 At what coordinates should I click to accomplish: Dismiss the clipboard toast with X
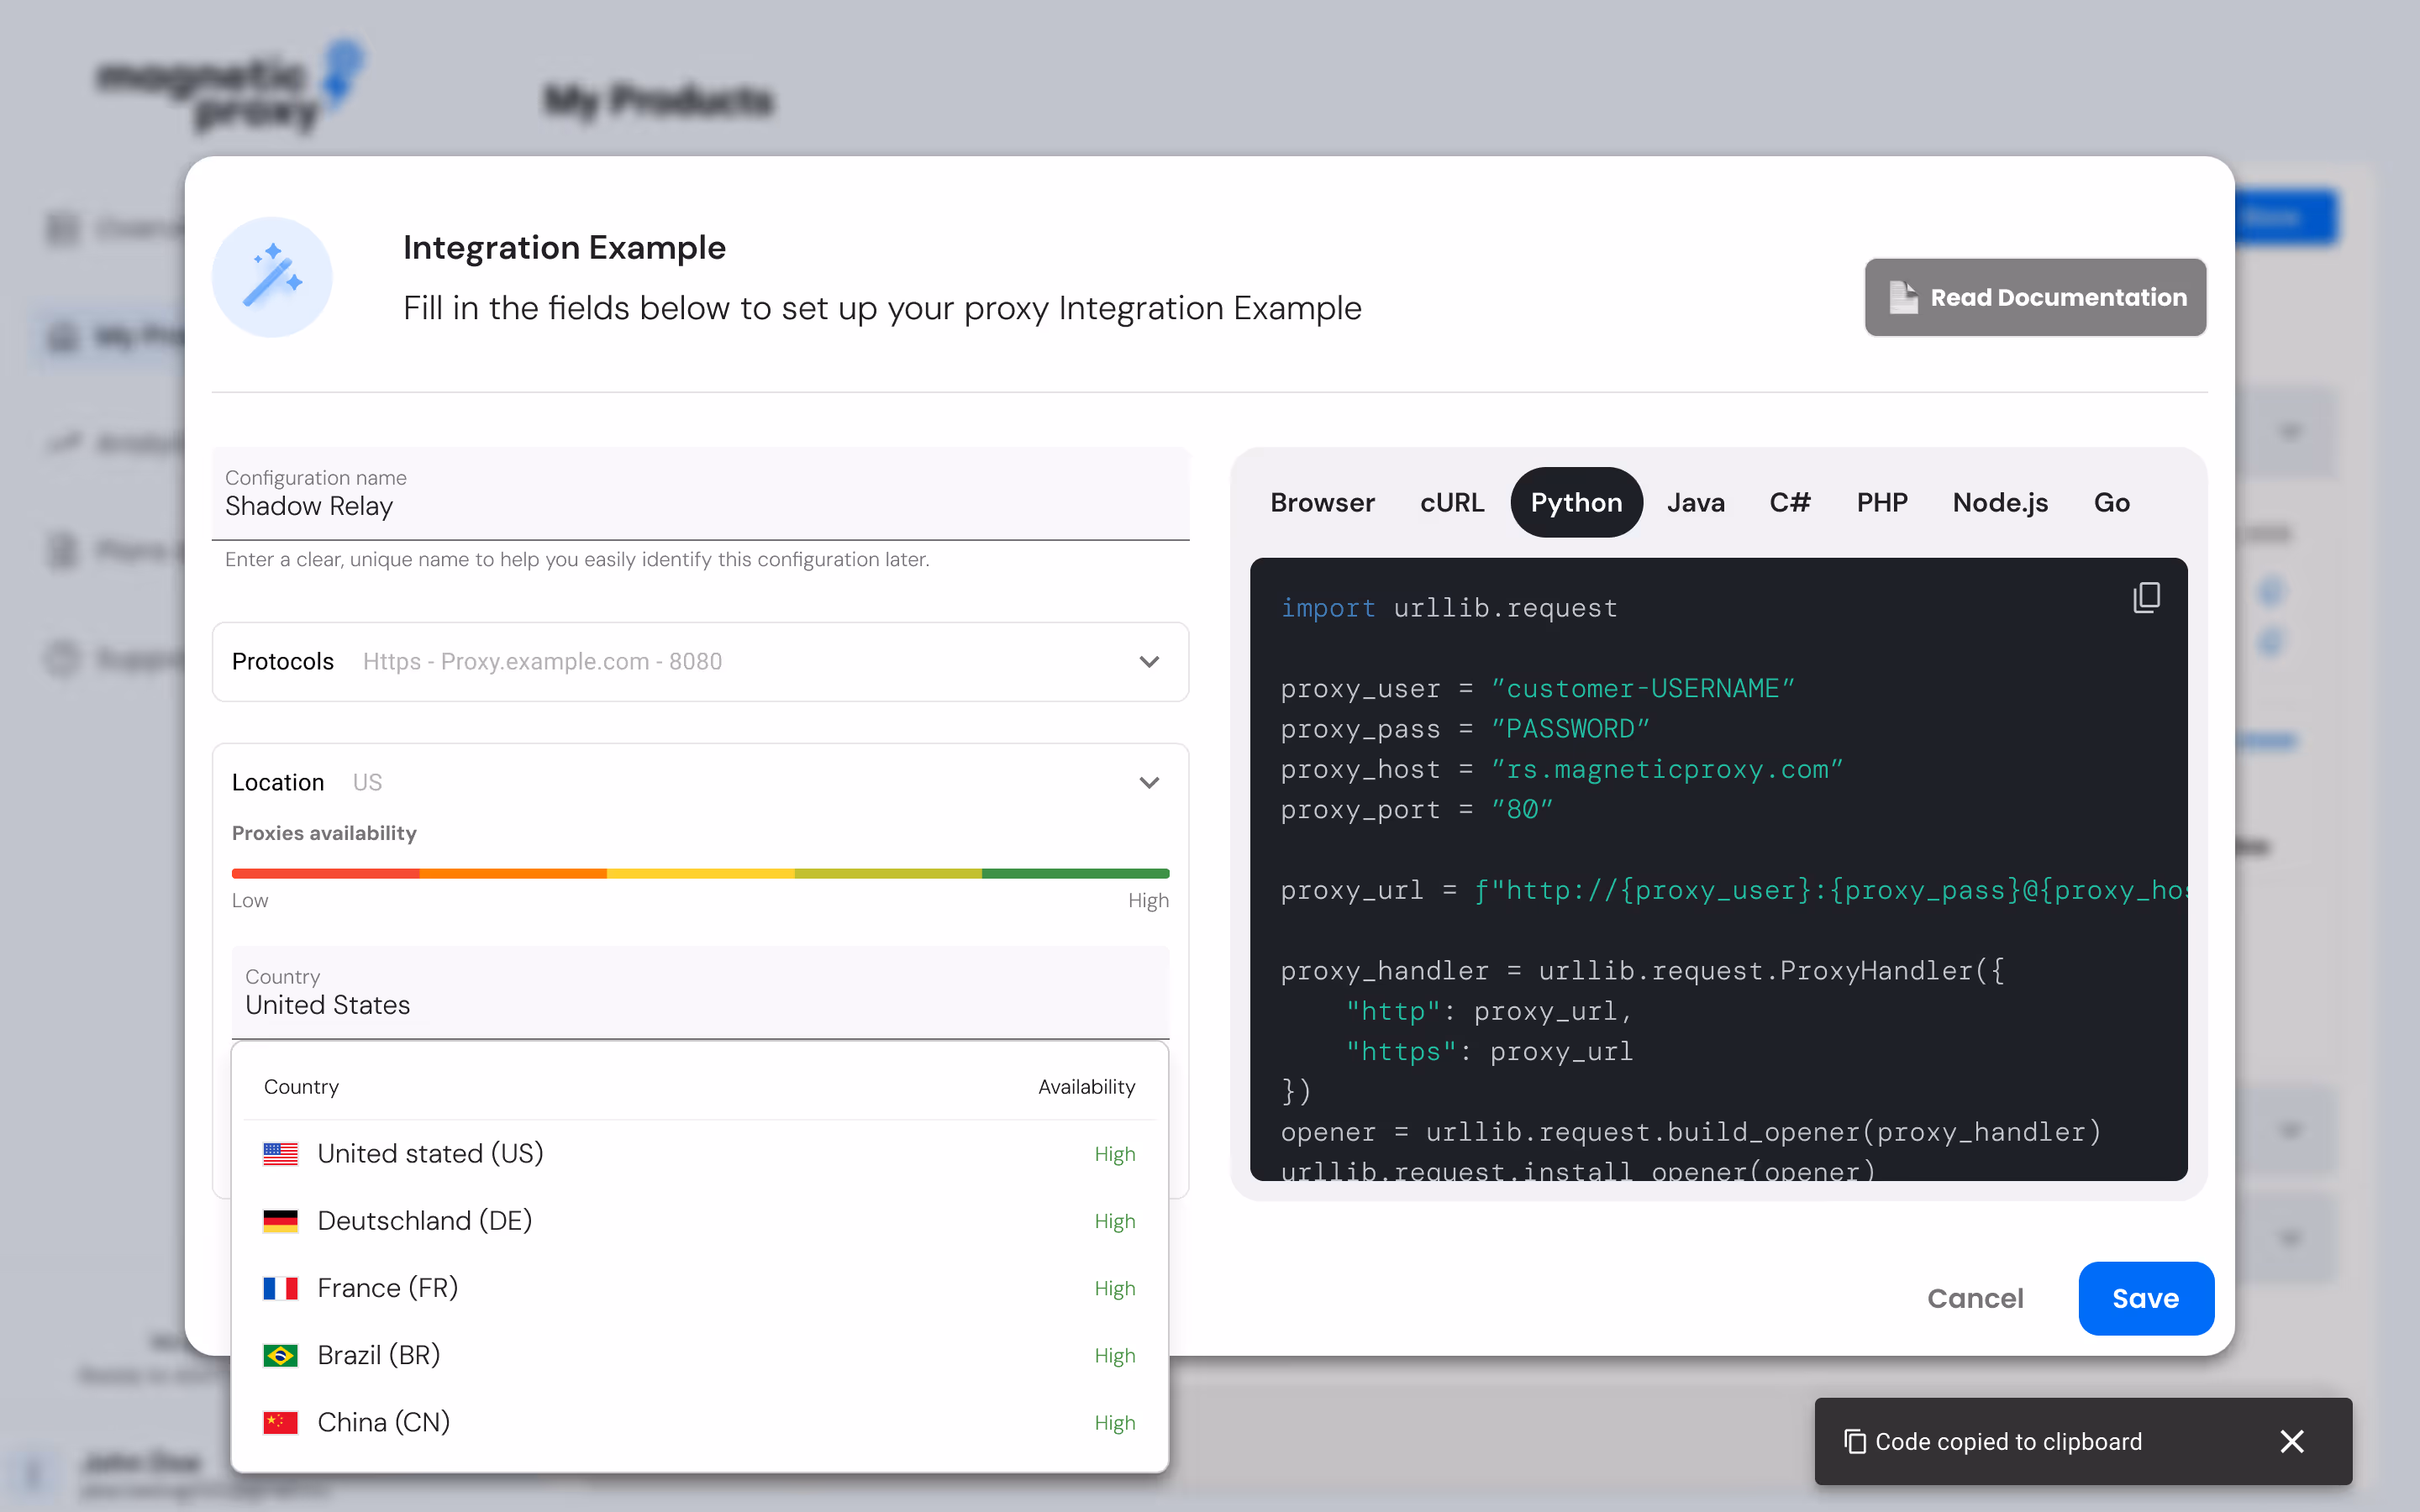[x=2291, y=1441]
